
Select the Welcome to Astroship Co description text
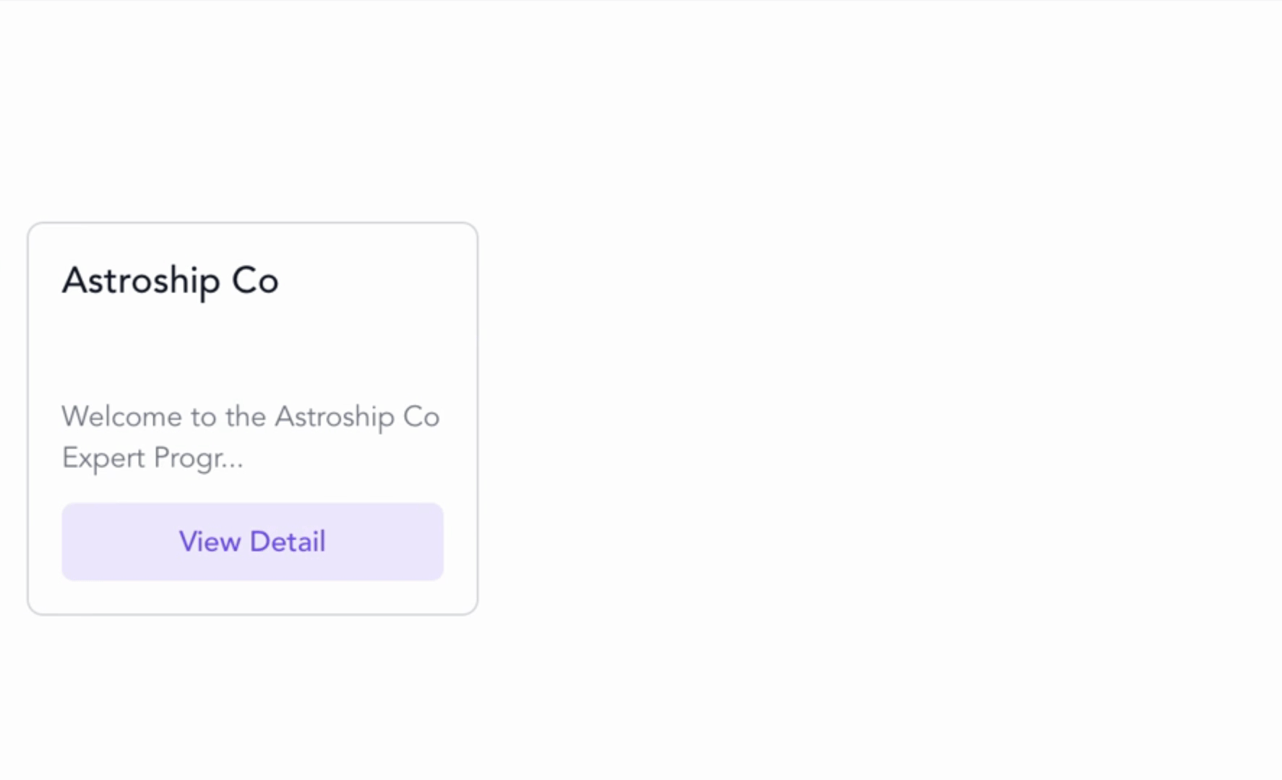[x=251, y=437]
